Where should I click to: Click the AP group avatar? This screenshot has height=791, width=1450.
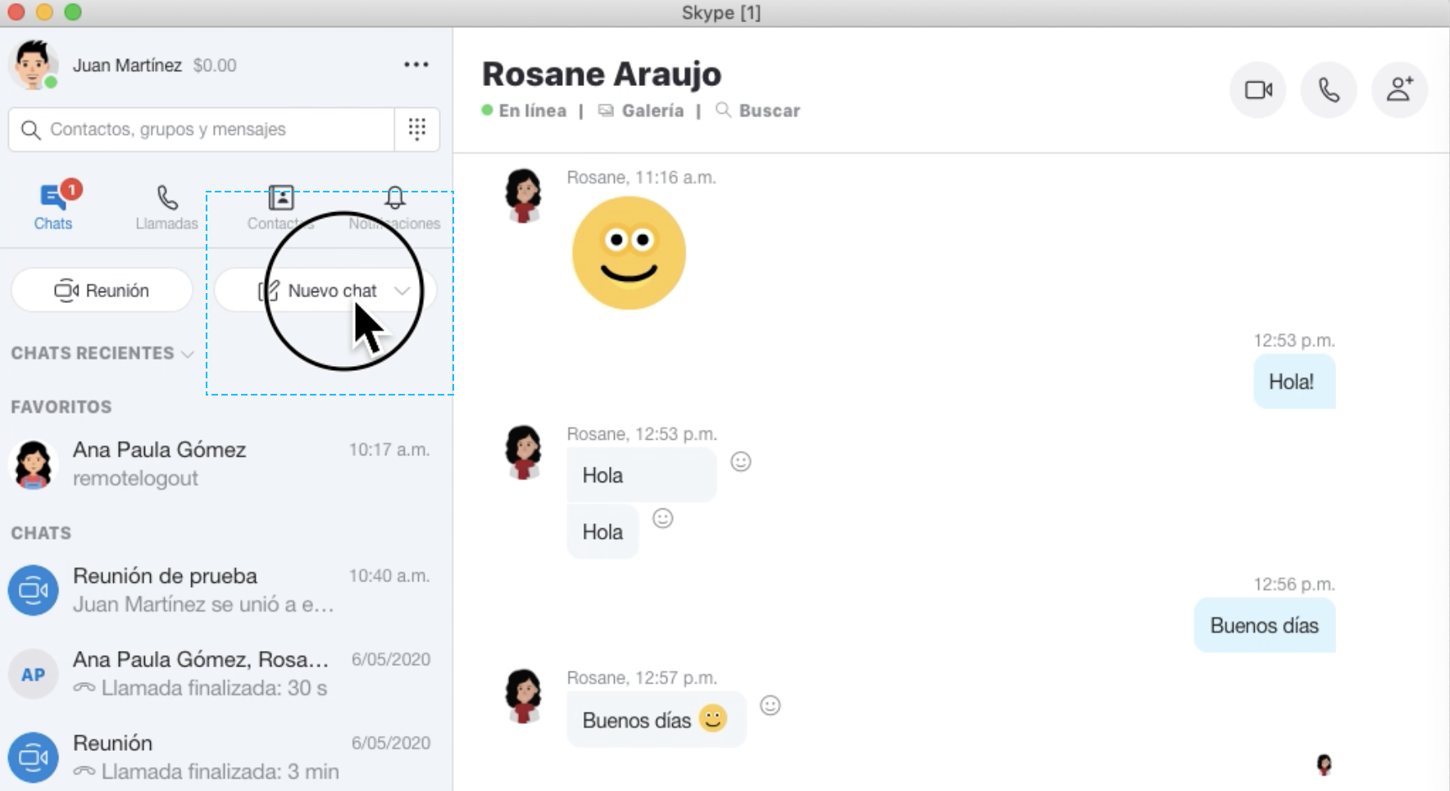[x=33, y=674]
